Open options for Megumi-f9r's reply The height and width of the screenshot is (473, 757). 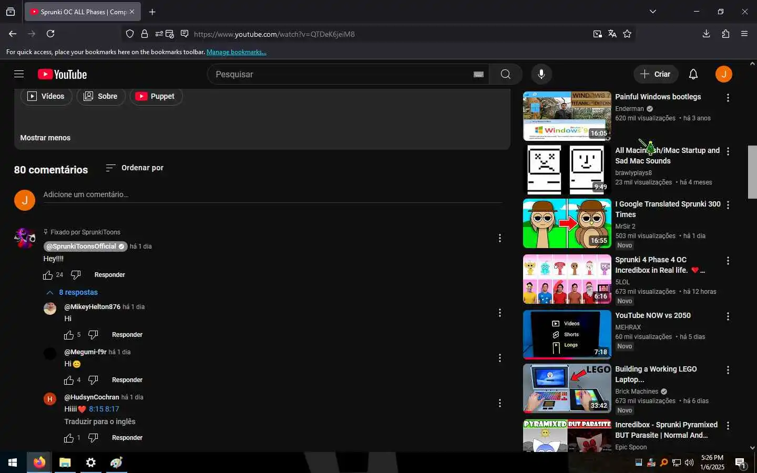(499, 358)
